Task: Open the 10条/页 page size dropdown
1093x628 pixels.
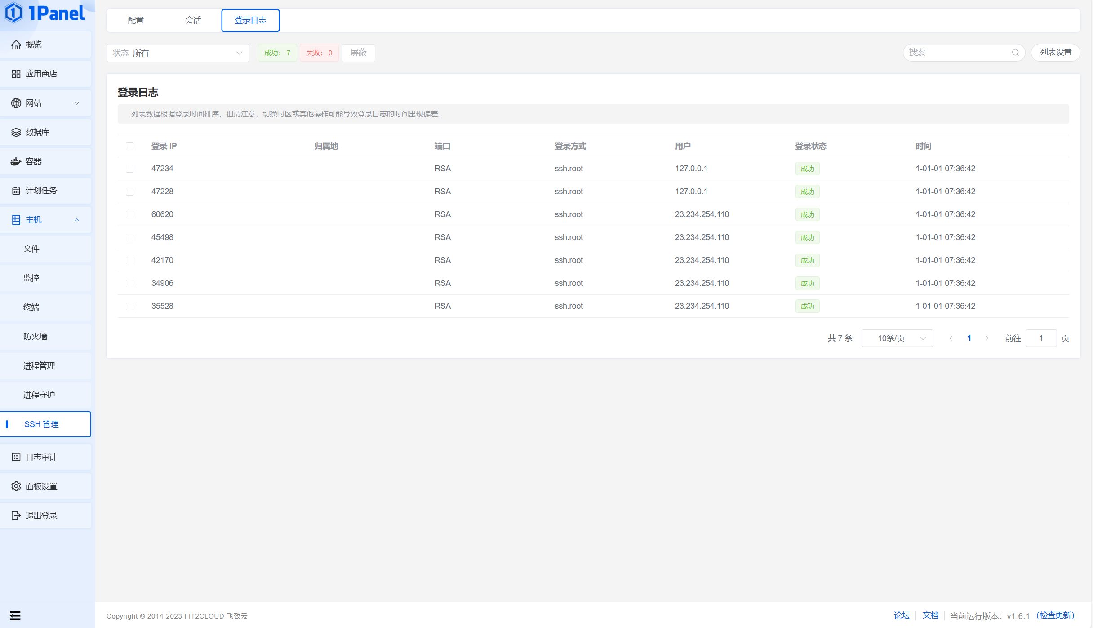Action: click(x=897, y=338)
